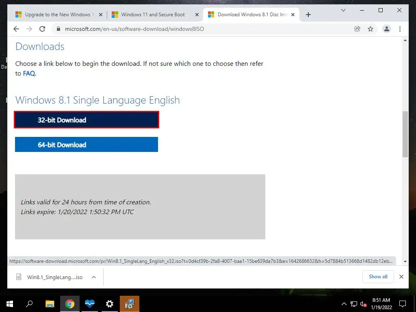
Task: Open a new browser tab
Action: tap(308, 15)
